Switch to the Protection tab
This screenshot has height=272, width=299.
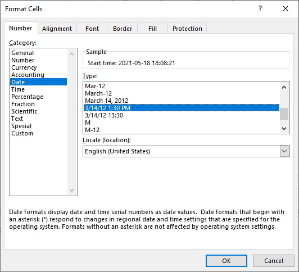[187, 29]
